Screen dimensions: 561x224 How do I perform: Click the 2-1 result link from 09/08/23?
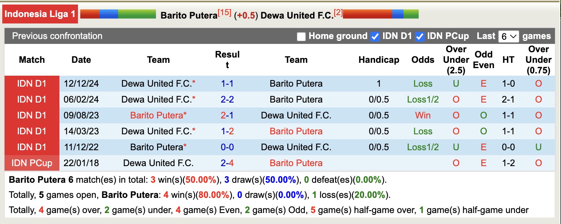pos(227,115)
